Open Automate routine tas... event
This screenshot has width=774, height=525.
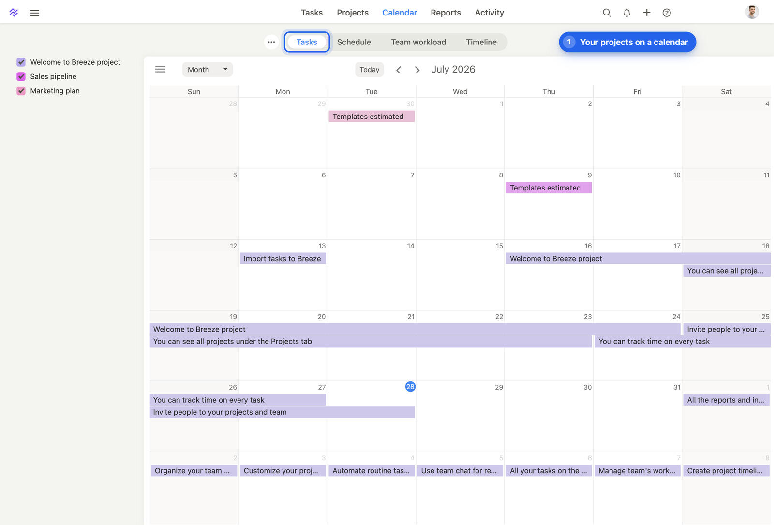pyautogui.click(x=372, y=470)
